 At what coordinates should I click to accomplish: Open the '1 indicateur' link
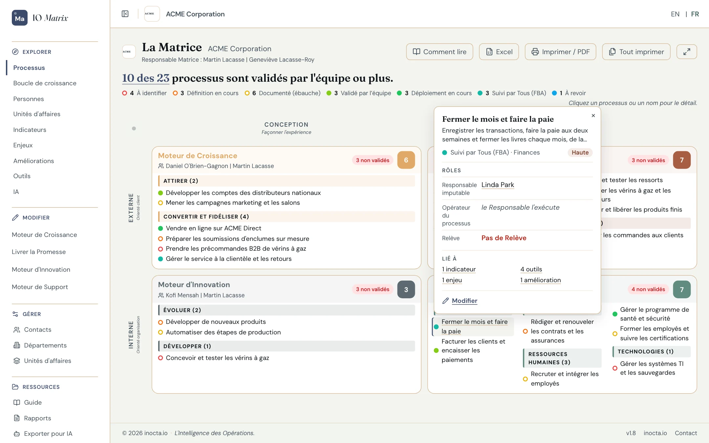459,269
